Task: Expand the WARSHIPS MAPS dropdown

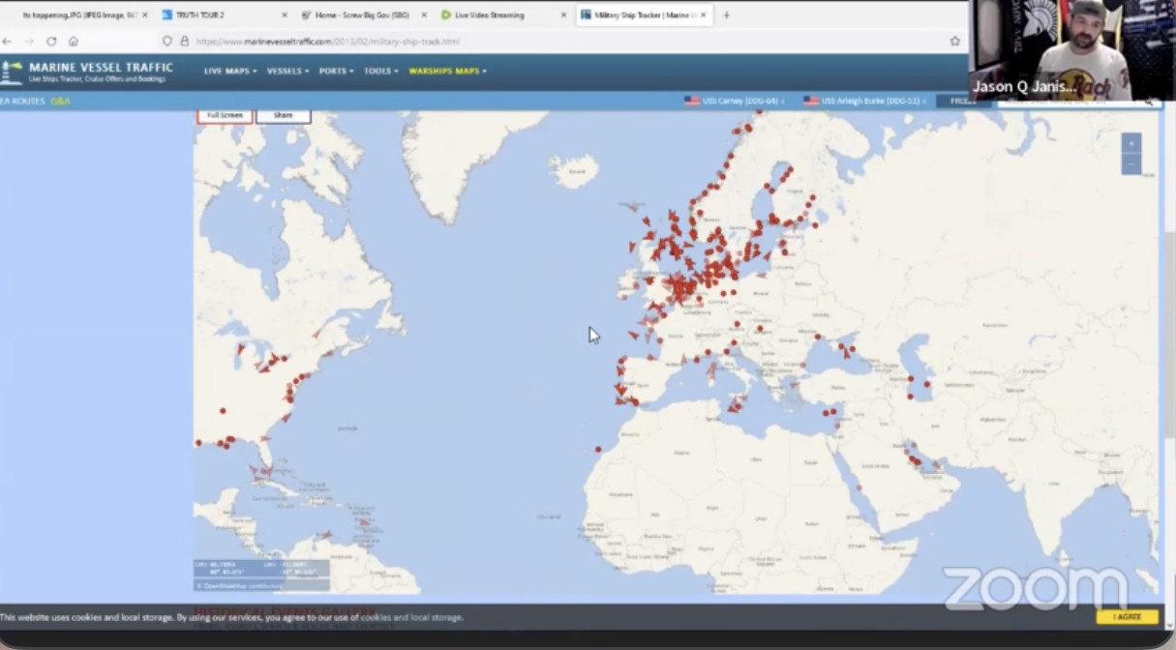Action: coord(447,72)
